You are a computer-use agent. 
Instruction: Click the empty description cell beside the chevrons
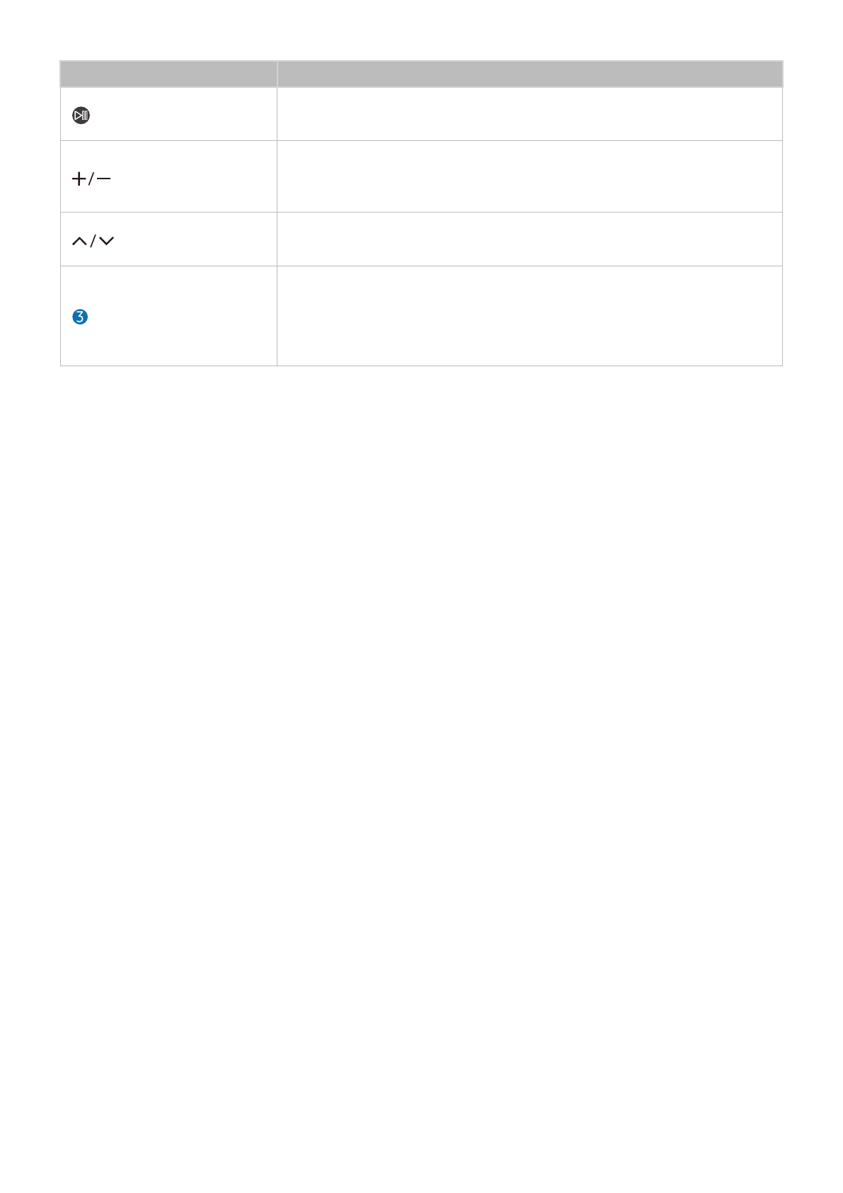click(x=529, y=239)
